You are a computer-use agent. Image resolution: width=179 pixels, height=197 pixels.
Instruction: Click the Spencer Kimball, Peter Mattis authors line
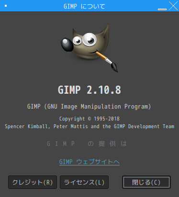(x=89, y=126)
